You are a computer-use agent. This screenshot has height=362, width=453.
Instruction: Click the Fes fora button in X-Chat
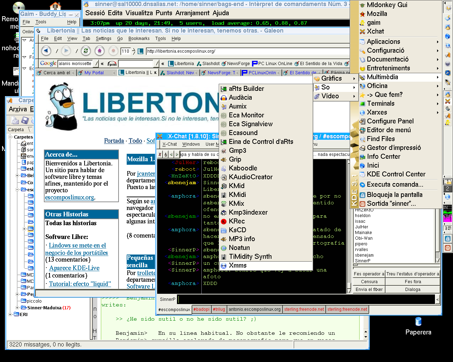(x=413, y=282)
